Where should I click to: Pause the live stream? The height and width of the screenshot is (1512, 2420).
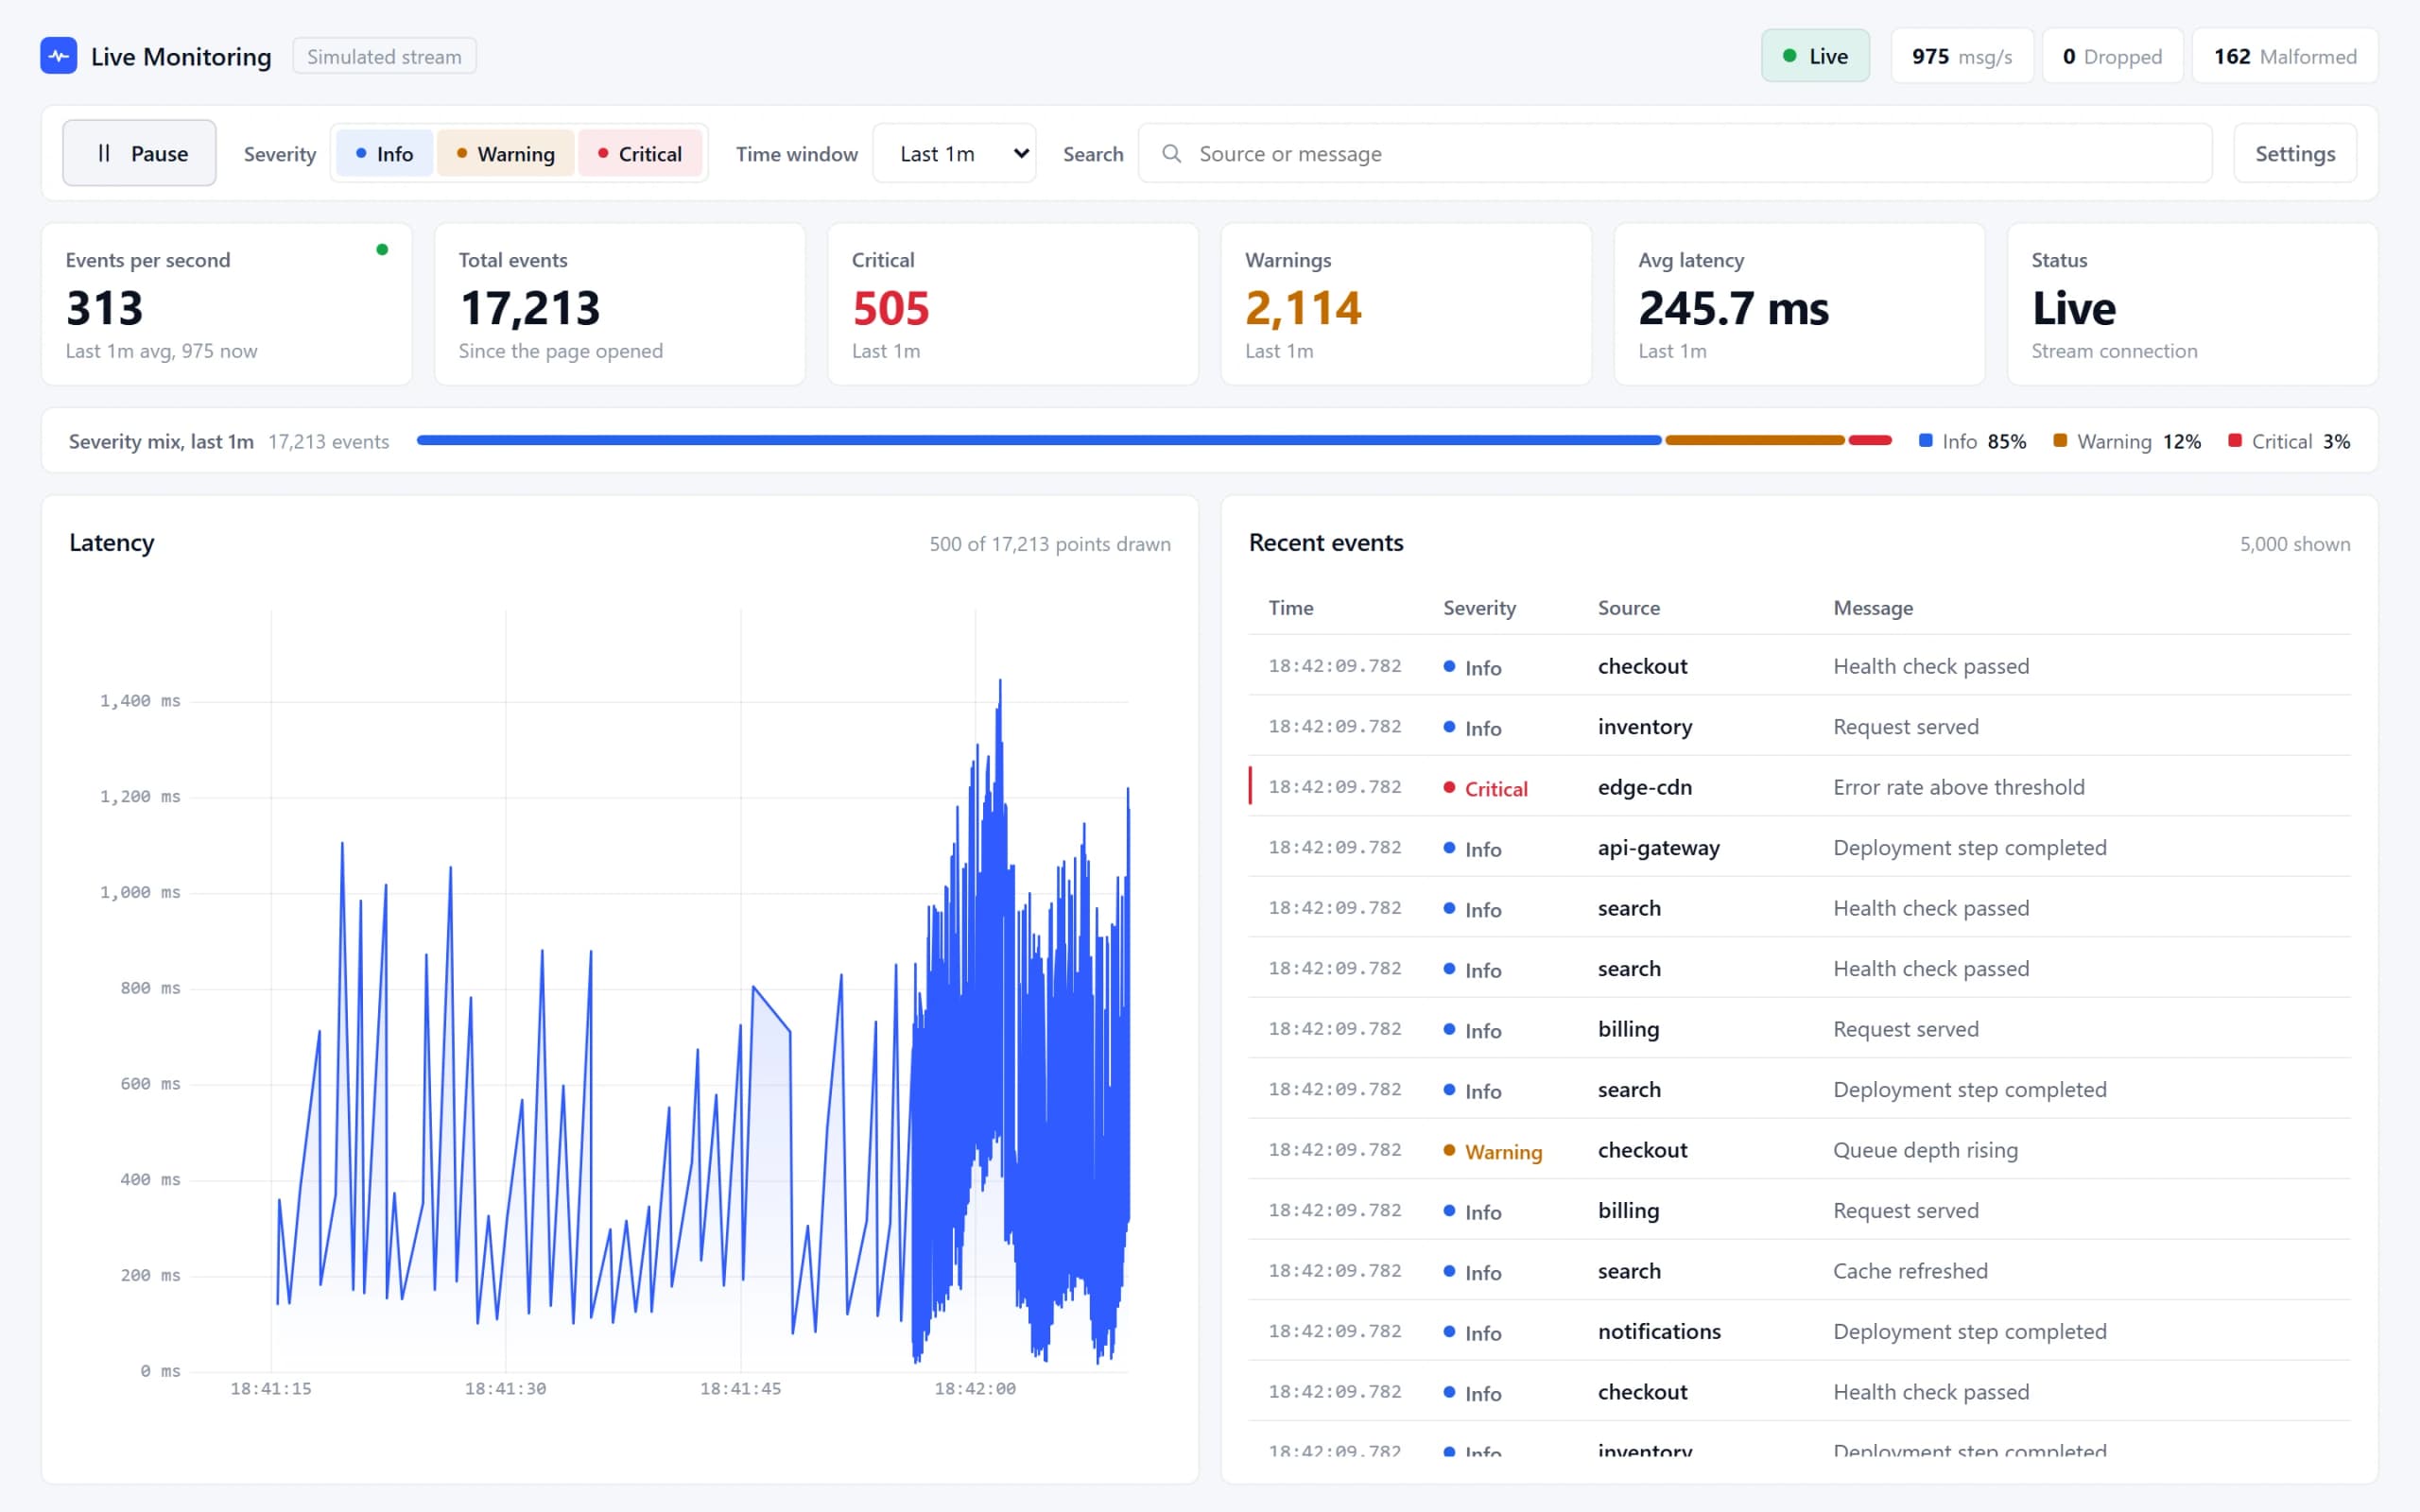point(140,153)
